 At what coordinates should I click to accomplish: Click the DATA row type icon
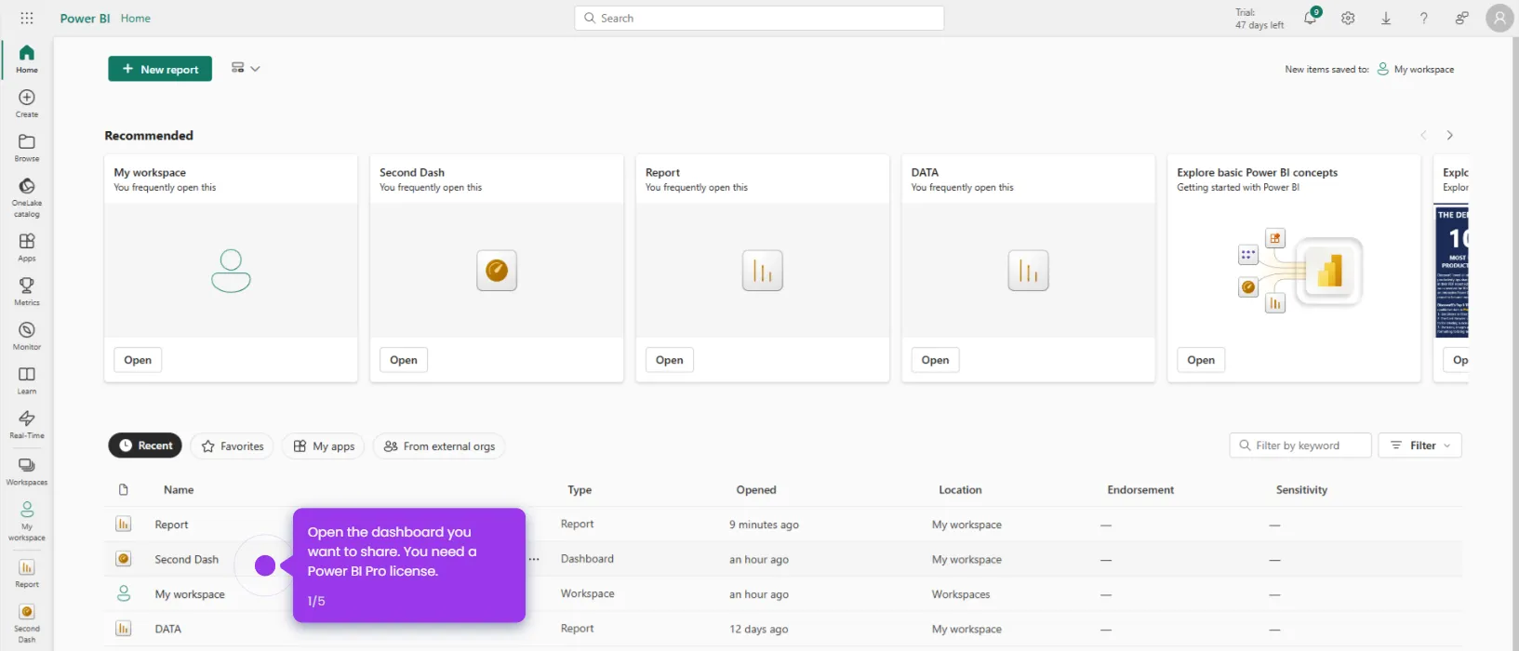[x=123, y=629]
